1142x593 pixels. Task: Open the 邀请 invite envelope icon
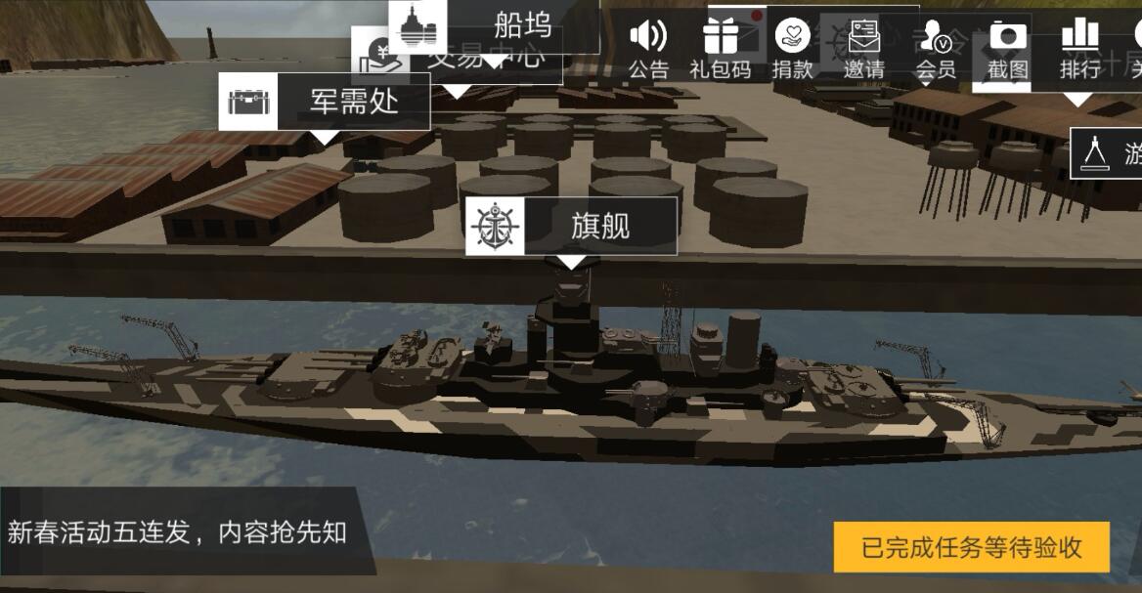click(863, 36)
